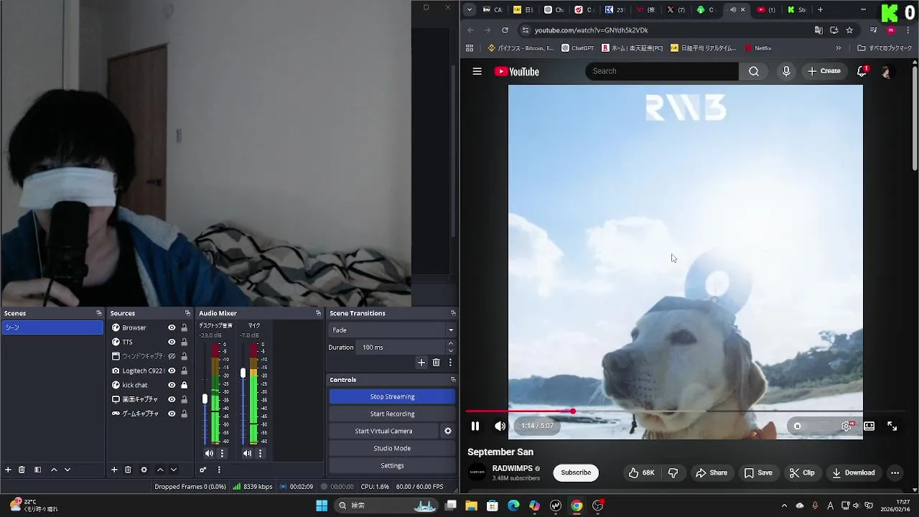Pop out the Scenes dock
Image resolution: width=919 pixels, height=517 pixels.
click(x=99, y=313)
